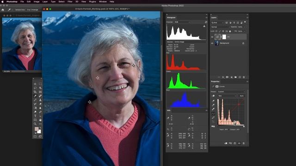Screen dimensions: 296x166
Task: Open the Histogram Channel dropdown
Action: point(182,22)
